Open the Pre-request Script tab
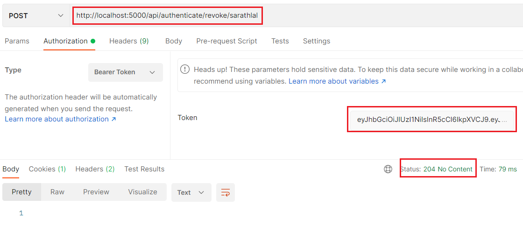 (226, 41)
